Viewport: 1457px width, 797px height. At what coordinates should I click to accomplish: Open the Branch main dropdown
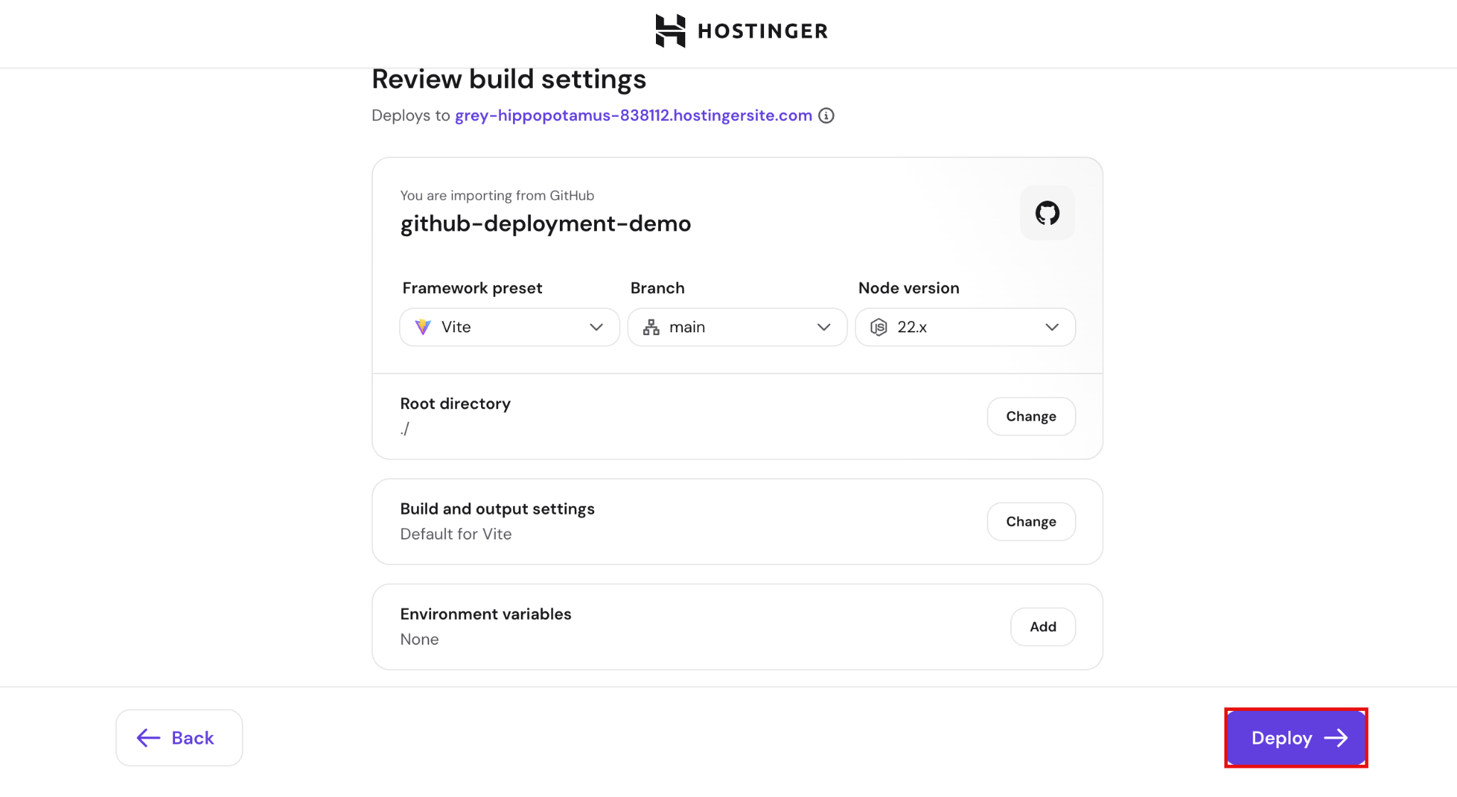pos(737,327)
